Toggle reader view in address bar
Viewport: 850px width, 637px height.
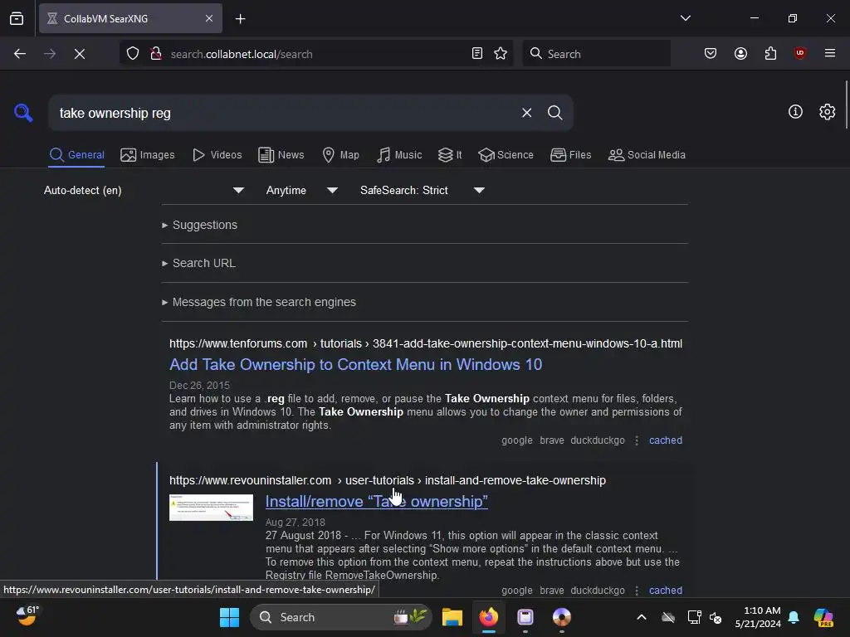coord(477,54)
